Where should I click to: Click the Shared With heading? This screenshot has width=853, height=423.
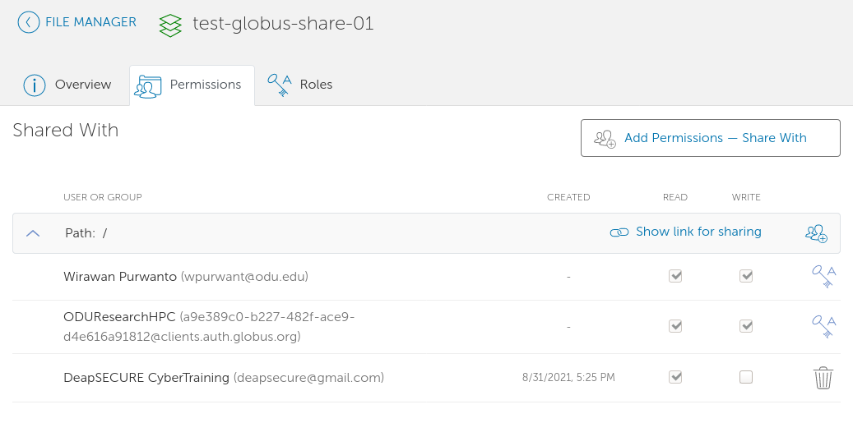point(65,131)
